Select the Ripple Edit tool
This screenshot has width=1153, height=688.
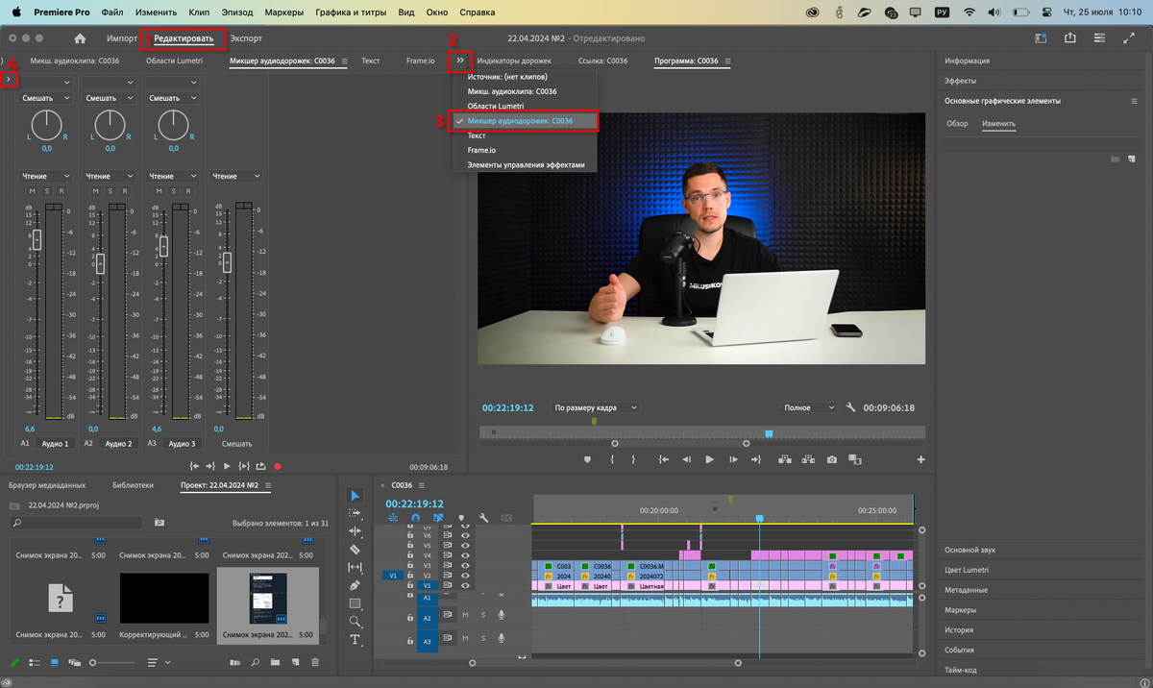click(x=355, y=531)
